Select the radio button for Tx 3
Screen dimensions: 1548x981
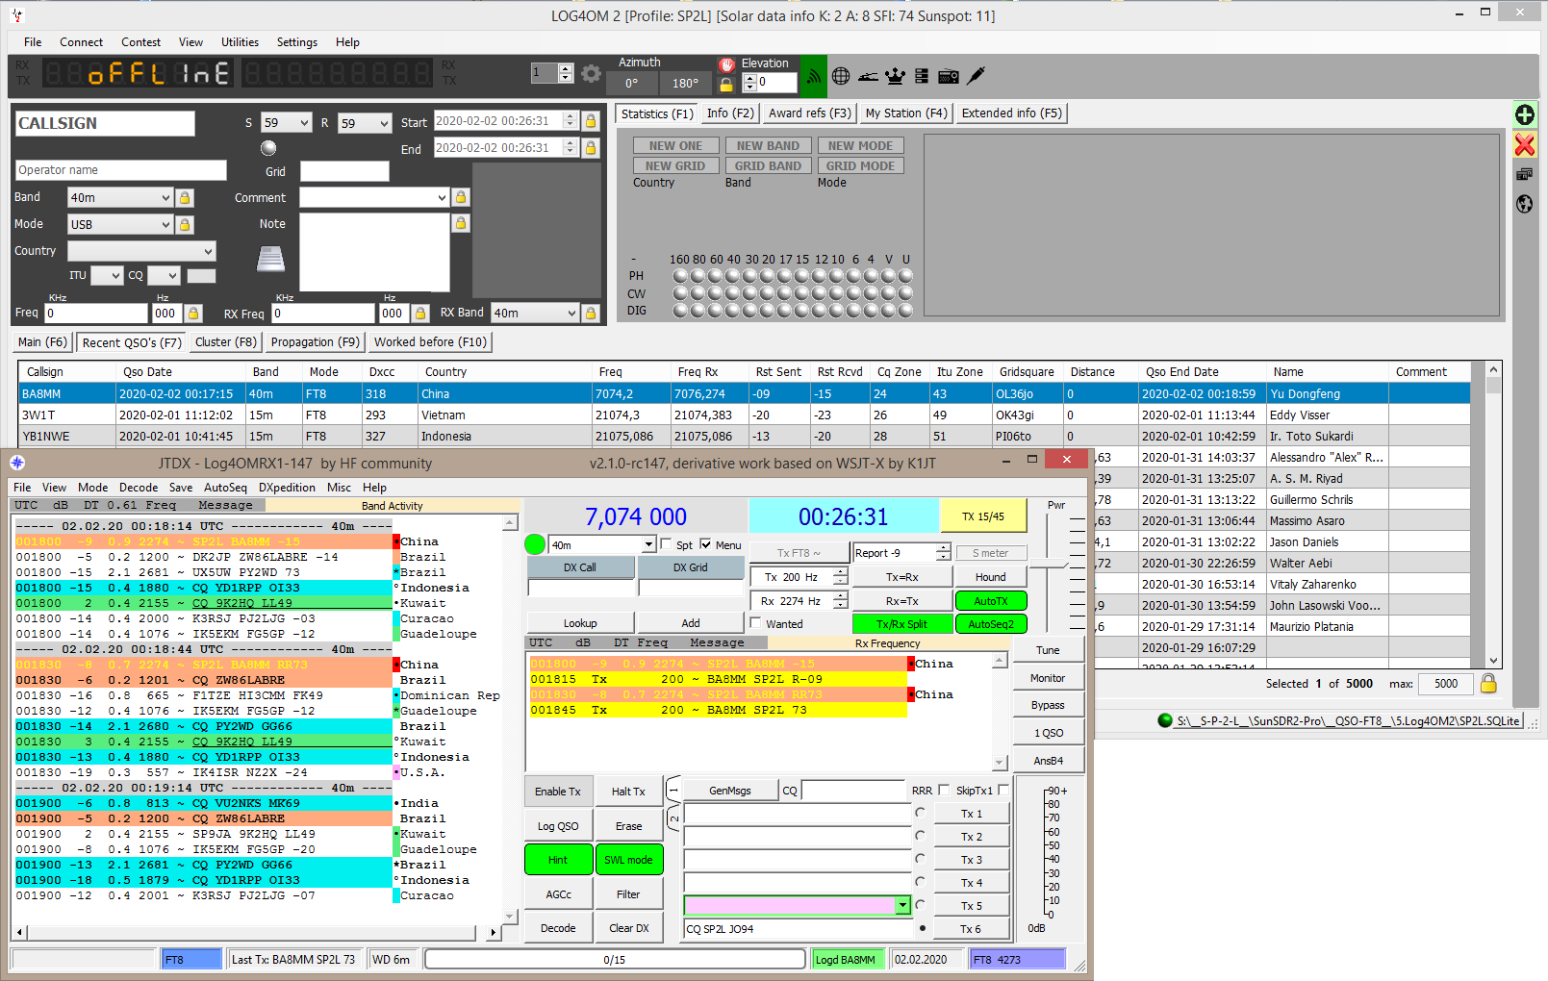(922, 859)
